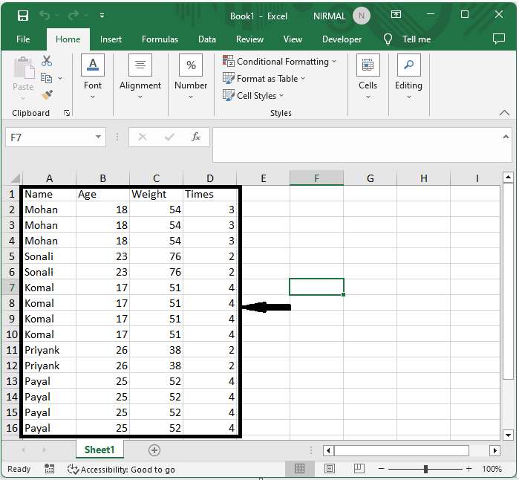
Task: Click the Paste clipboard icon
Action: coord(24,68)
